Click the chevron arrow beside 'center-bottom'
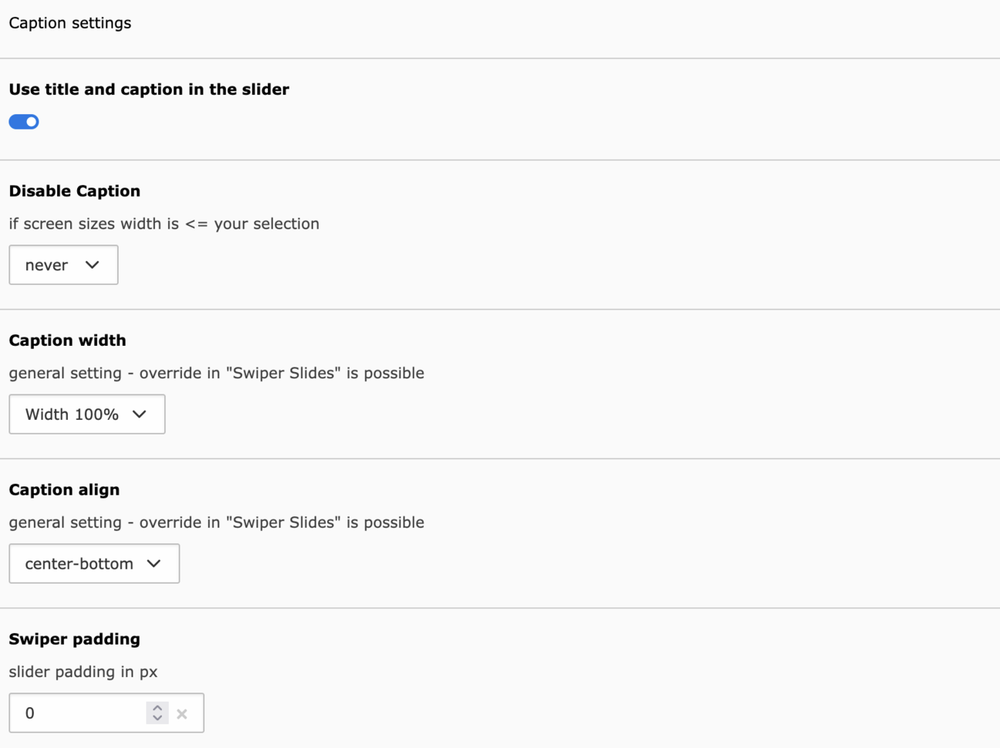The height and width of the screenshot is (748, 1000). (x=154, y=564)
